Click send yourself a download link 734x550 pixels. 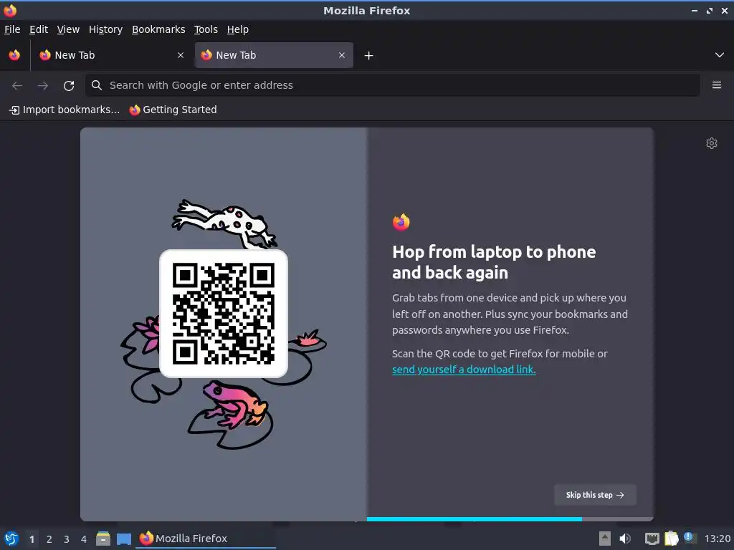pyautogui.click(x=464, y=370)
